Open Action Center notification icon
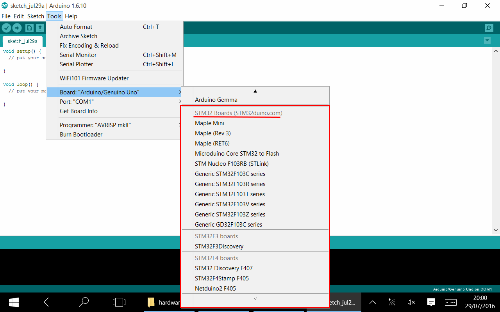This screenshot has width=500, height=312. click(431, 302)
